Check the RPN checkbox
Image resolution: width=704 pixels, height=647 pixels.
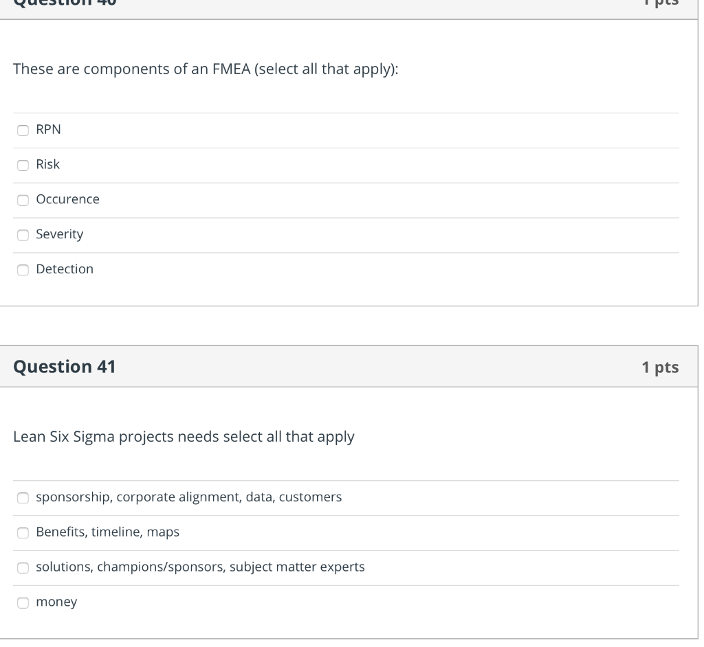point(23,130)
